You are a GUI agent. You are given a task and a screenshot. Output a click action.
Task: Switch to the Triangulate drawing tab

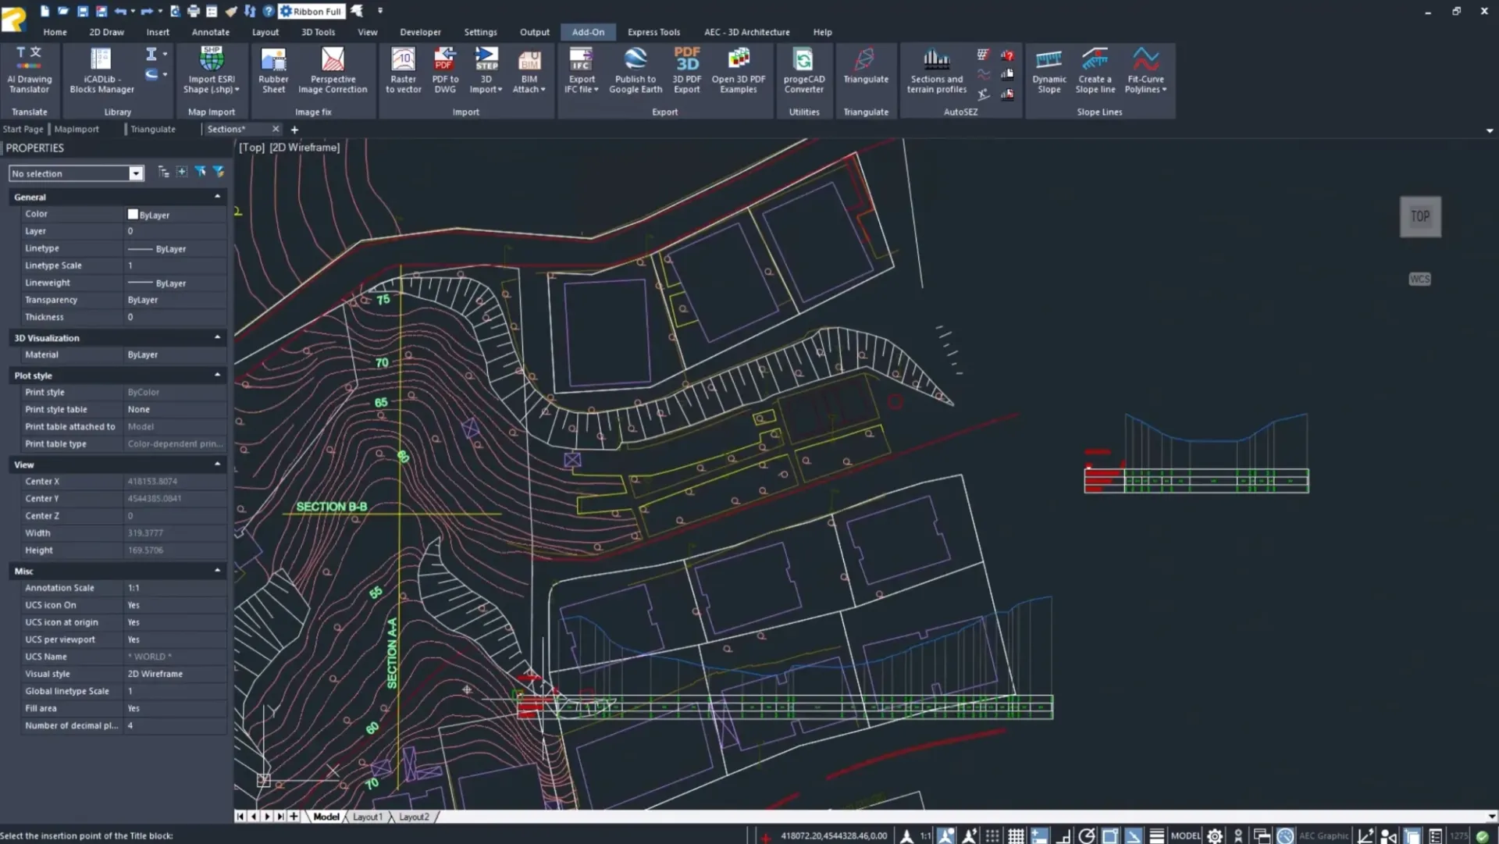pyautogui.click(x=152, y=128)
